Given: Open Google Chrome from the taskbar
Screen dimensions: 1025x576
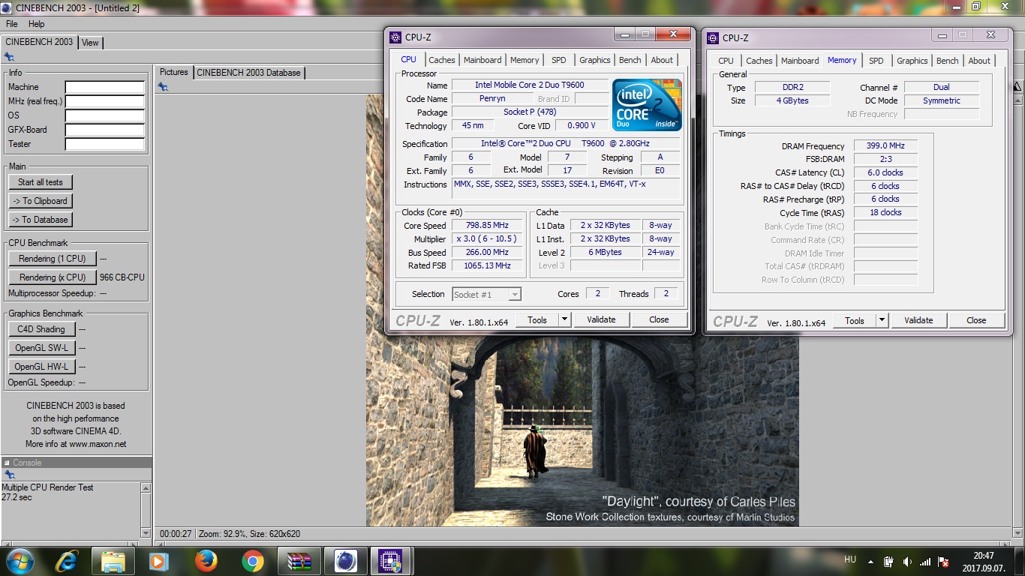Looking at the screenshot, I should pos(253,561).
